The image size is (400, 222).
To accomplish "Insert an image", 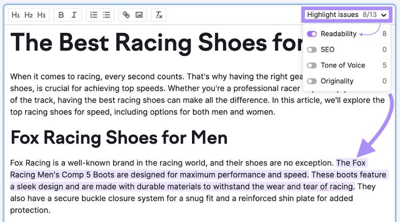I will pos(139,15).
